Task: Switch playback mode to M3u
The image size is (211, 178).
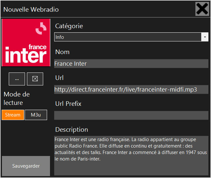Action: (x=36, y=115)
